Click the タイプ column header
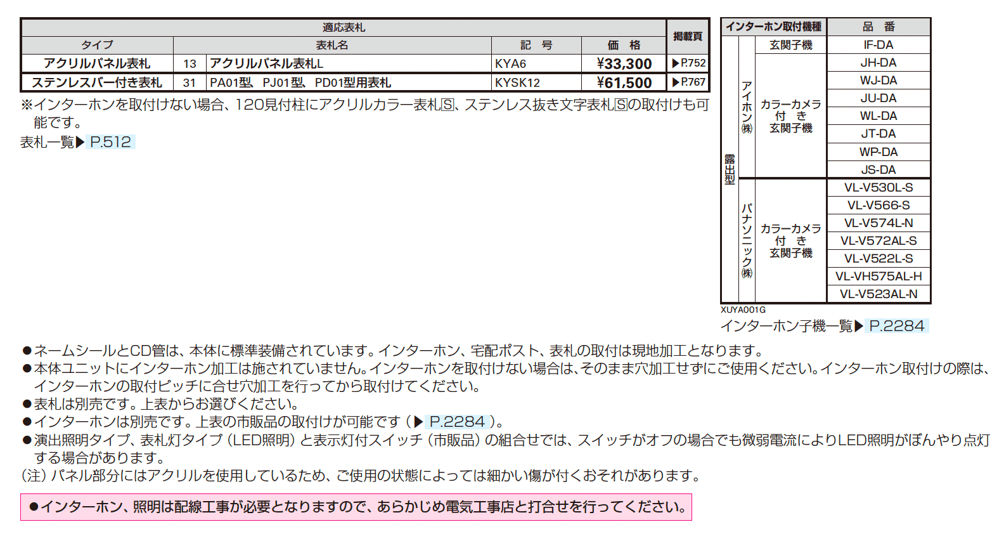This screenshot has height=548, width=1004. tap(97, 45)
